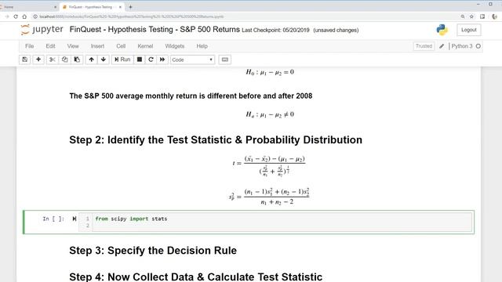Open the View menu

click(73, 46)
